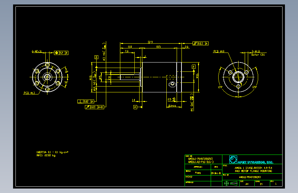Image resolution: width=298 pixels, height=193 pixels.
Task: Select the ø6 G6 bore dimension
Action: [x=192, y=102]
